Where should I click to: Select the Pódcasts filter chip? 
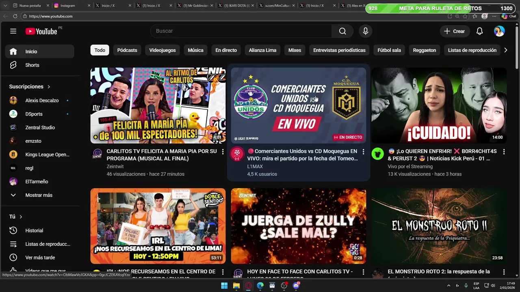coord(127,50)
